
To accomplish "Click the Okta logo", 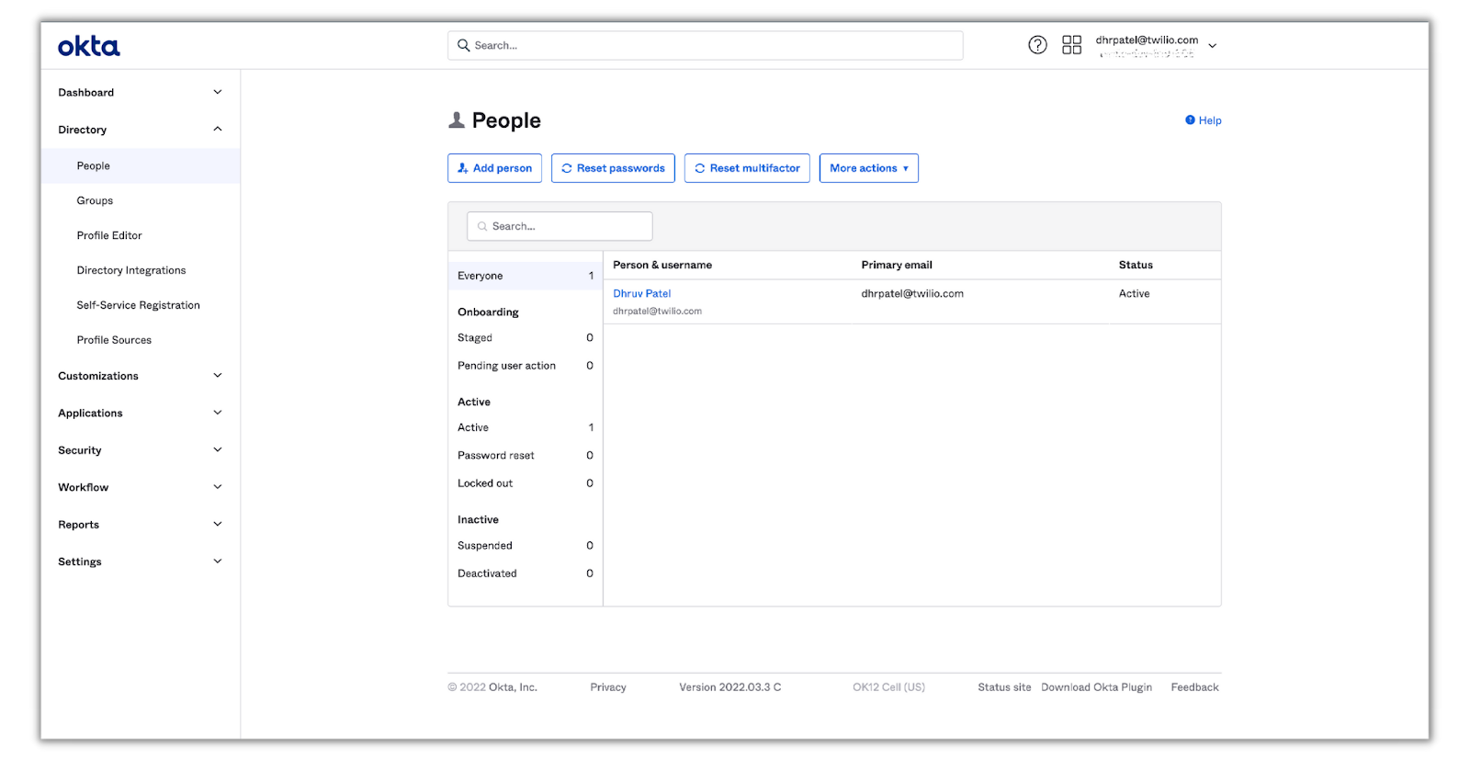I will 88,46.
